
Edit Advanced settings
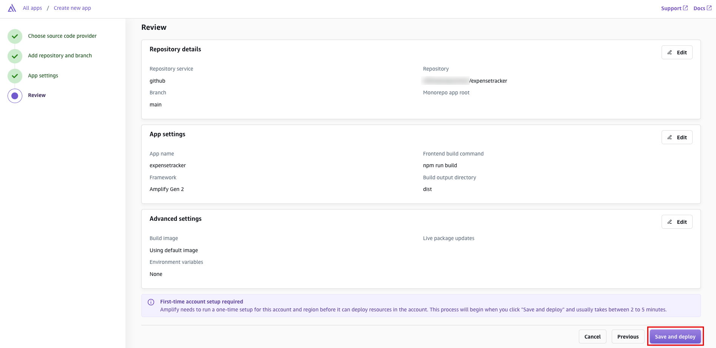[677, 222]
